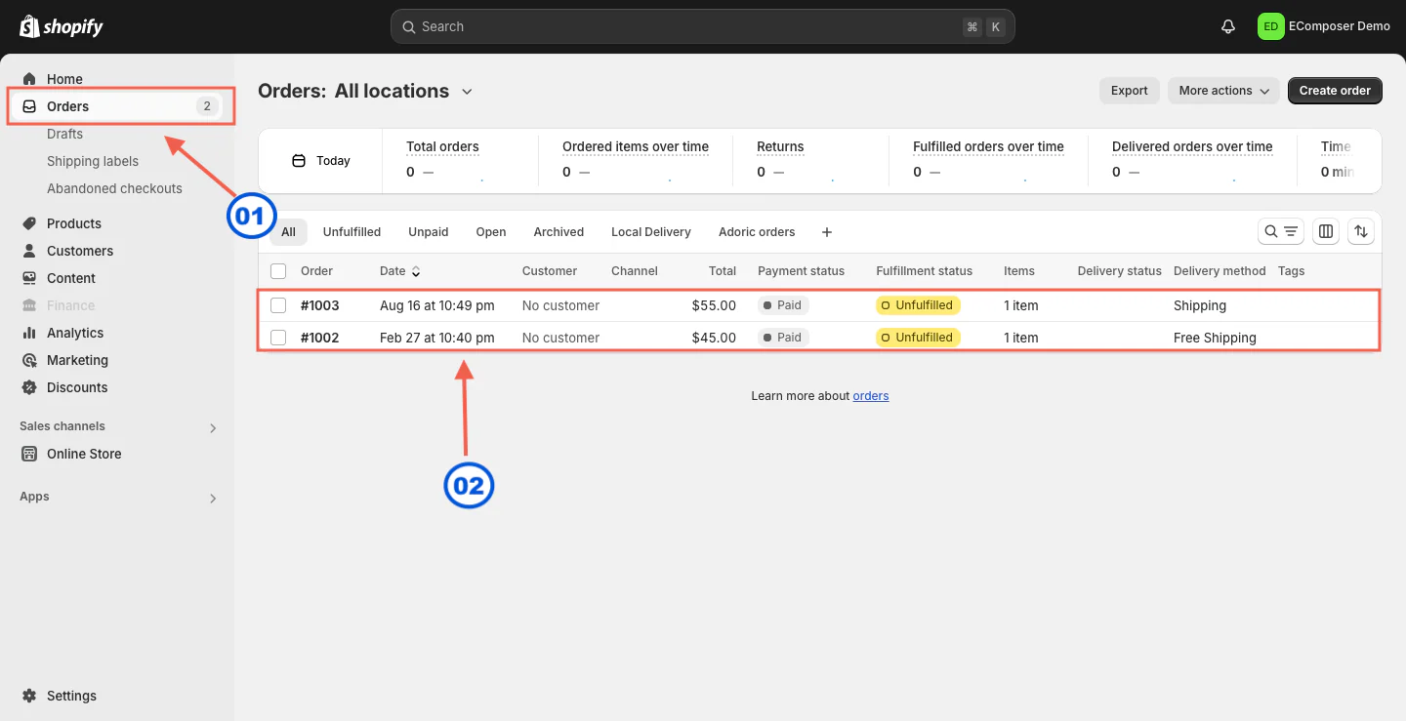
Task: Open the Today date range picker
Action: [320, 161]
